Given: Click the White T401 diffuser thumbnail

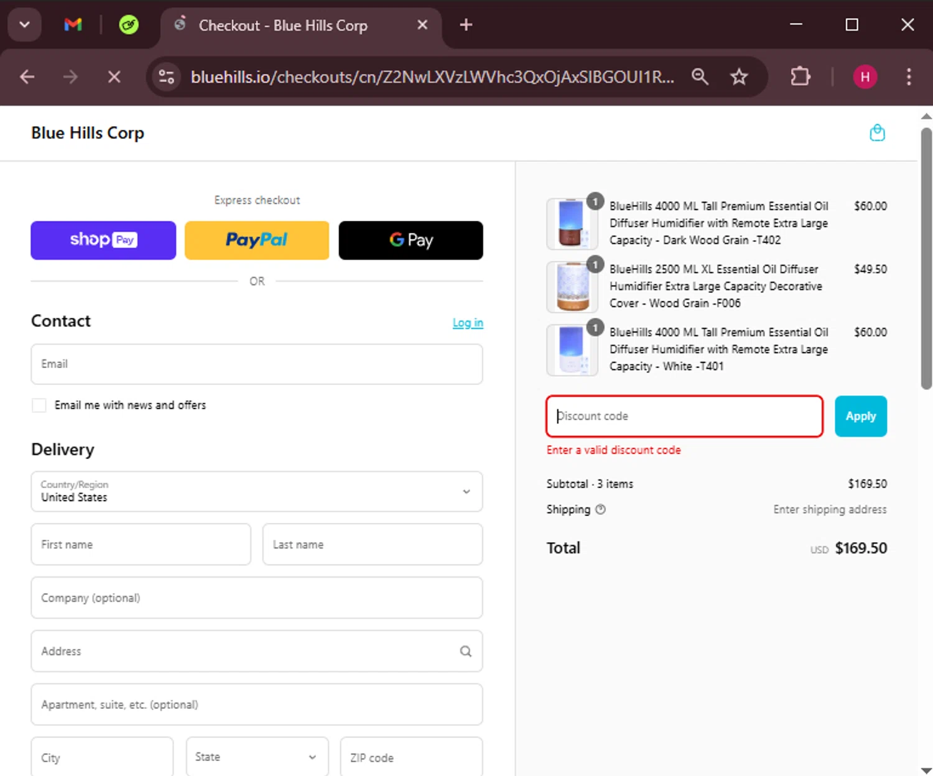Looking at the screenshot, I should tap(572, 350).
